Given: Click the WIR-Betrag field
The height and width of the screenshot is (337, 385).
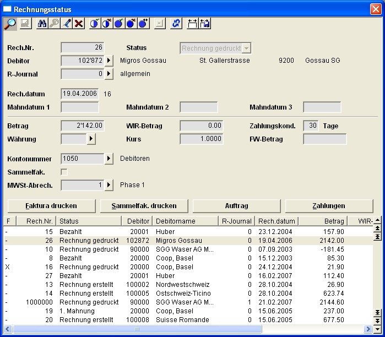Looking at the screenshot, I should pos(202,126).
